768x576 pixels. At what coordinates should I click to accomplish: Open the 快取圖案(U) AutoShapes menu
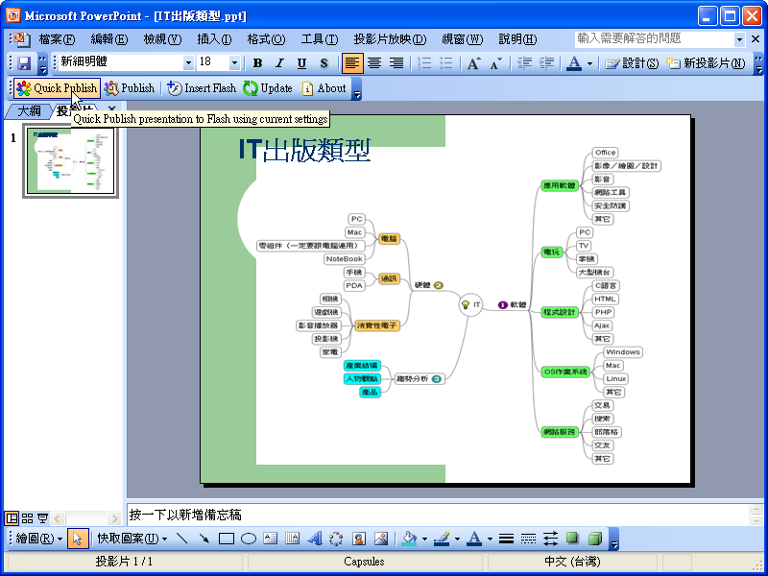[132, 539]
